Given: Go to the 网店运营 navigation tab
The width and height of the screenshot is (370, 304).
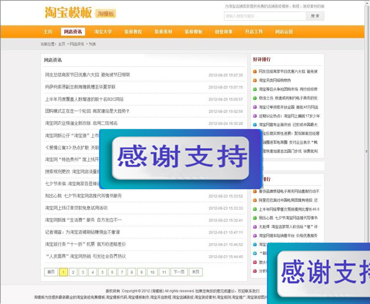Looking at the screenshot, I should [x=284, y=32].
